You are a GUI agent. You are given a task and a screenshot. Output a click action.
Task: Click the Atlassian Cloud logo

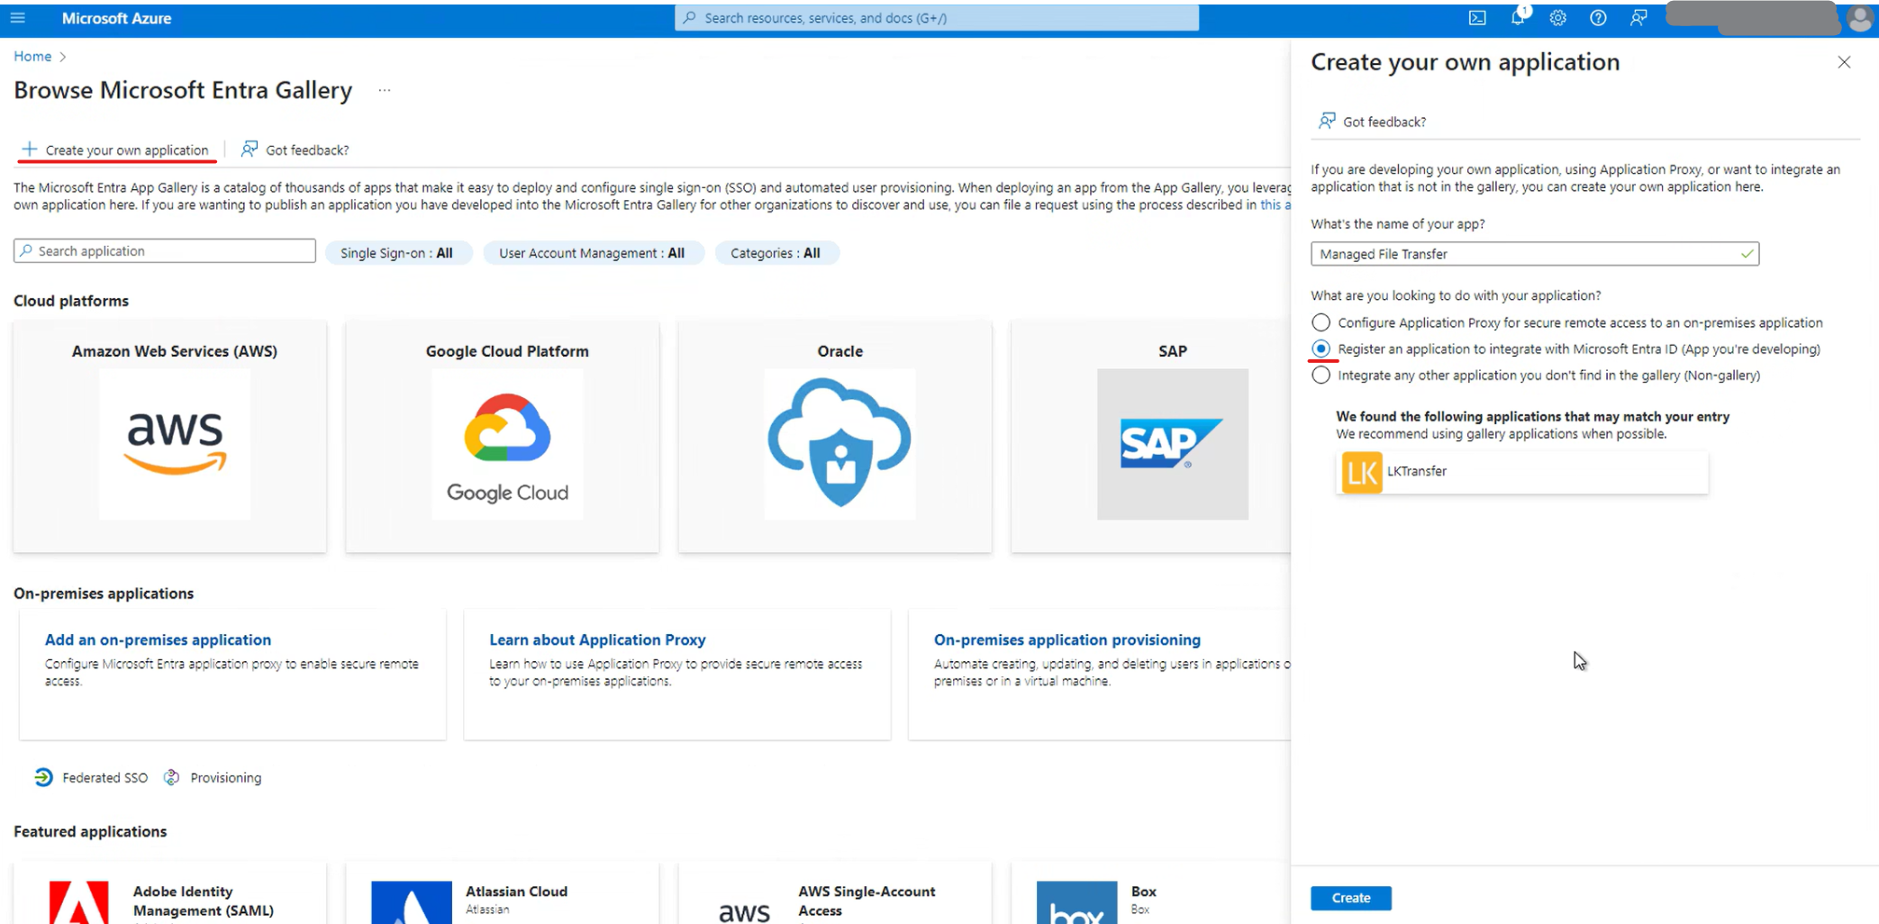(x=412, y=902)
